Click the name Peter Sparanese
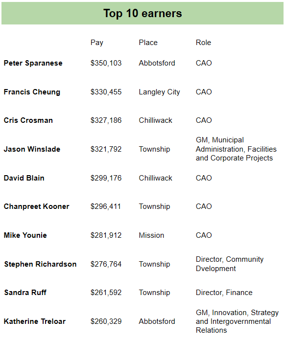Viewport: 285px width, 341px height. 33,63
